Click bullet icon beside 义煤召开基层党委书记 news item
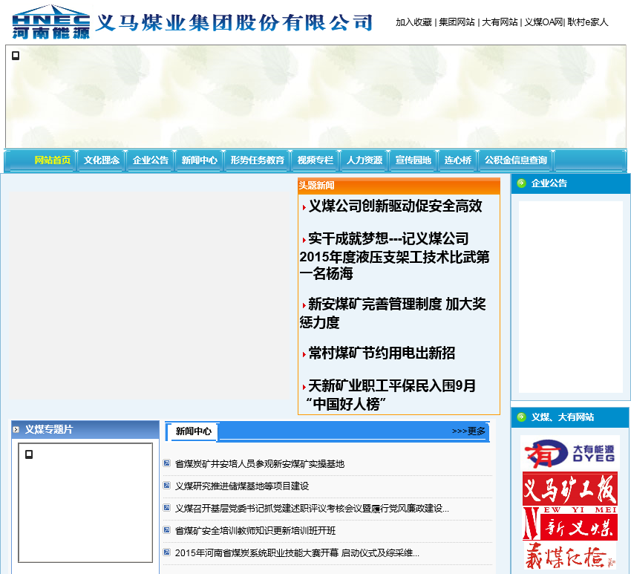The width and height of the screenshot is (631, 574). 166,508
